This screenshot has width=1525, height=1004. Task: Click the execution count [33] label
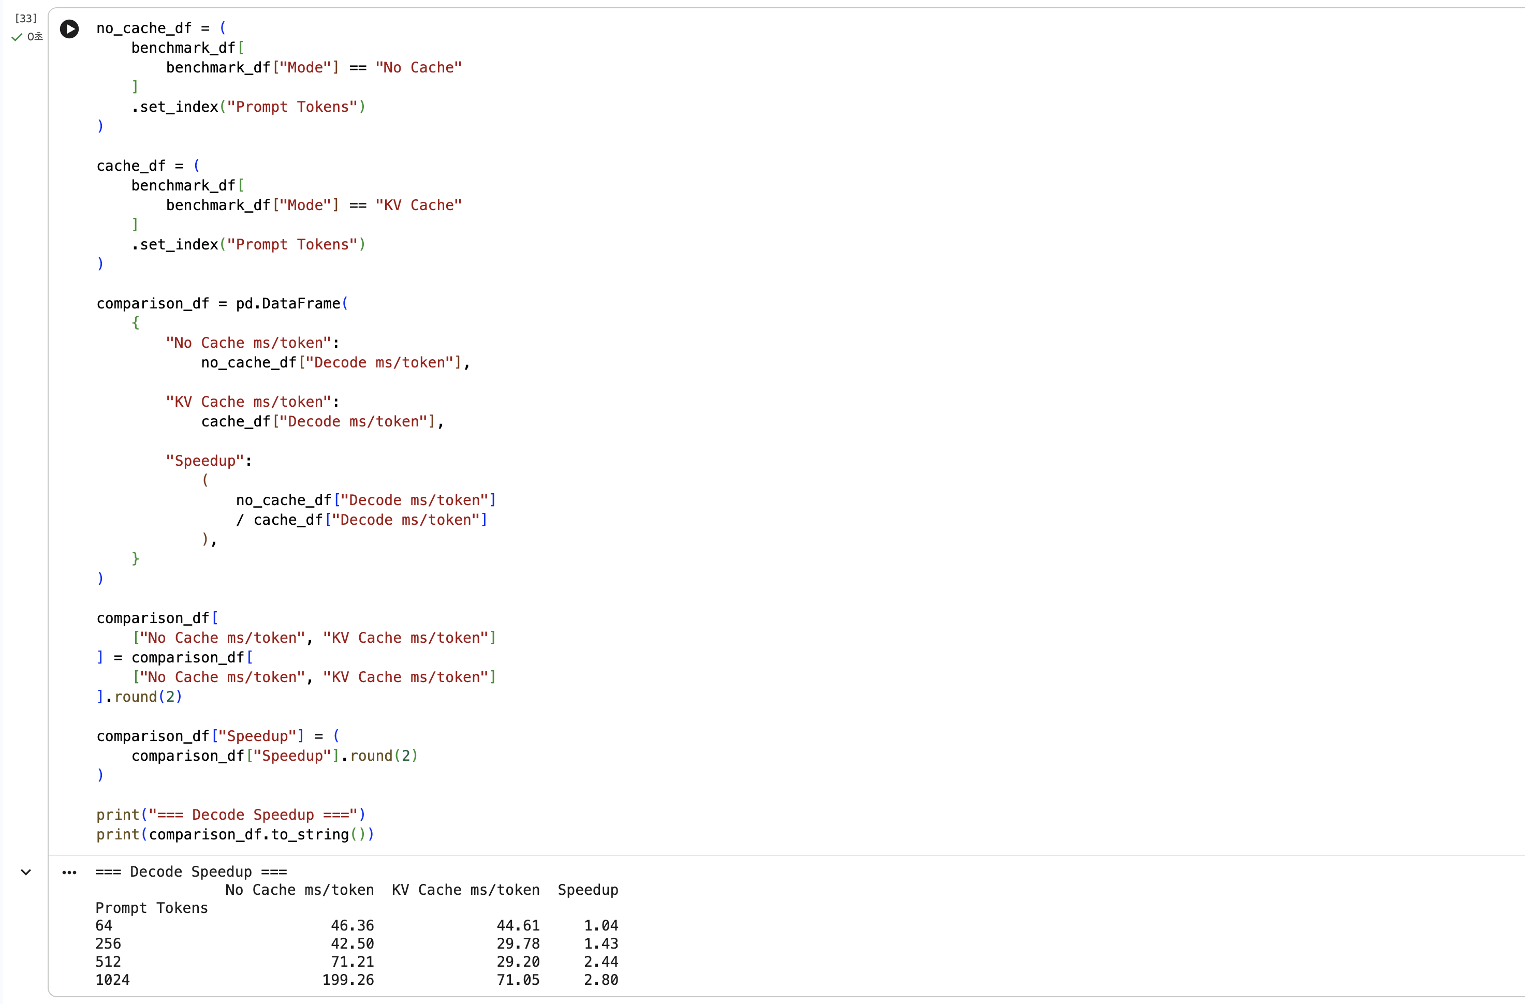[x=26, y=18]
